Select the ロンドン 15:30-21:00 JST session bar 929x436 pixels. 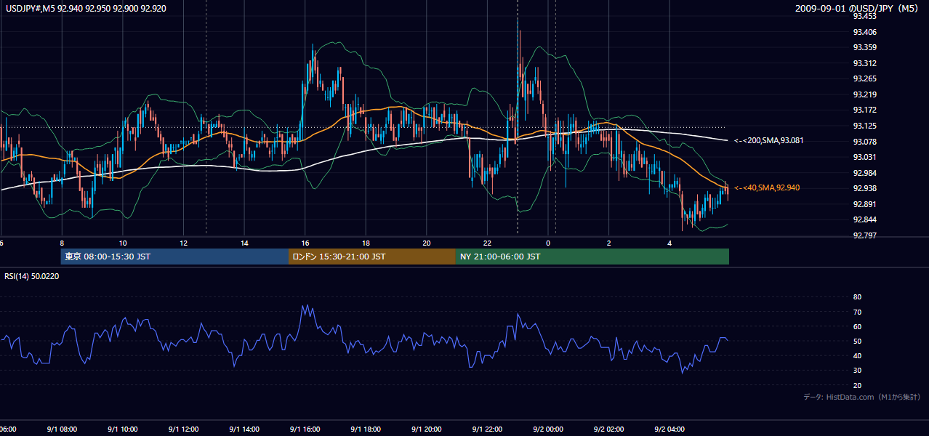(372, 257)
